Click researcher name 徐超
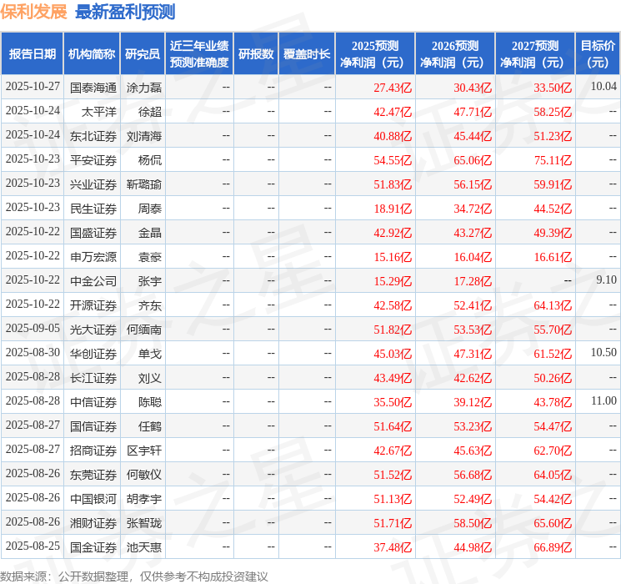The width and height of the screenshot is (621, 584). pyautogui.click(x=150, y=112)
